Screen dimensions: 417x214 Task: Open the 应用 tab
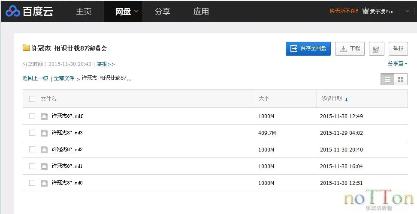pos(201,12)
